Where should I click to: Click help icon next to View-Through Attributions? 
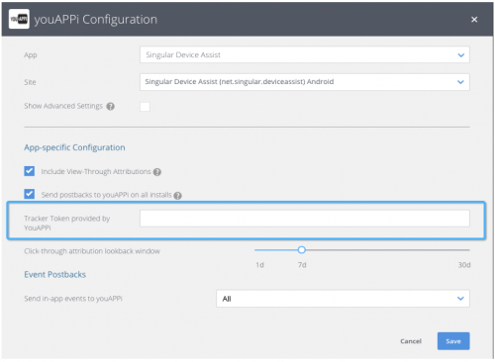tap(157, 172)
